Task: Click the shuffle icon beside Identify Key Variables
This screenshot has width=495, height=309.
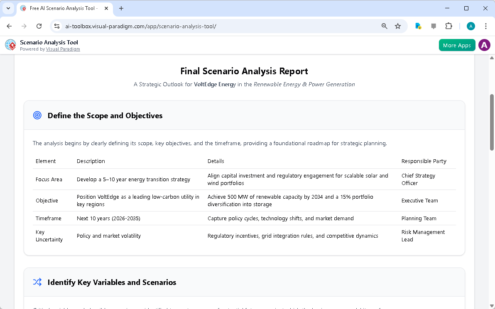Action: coord(37,282)
